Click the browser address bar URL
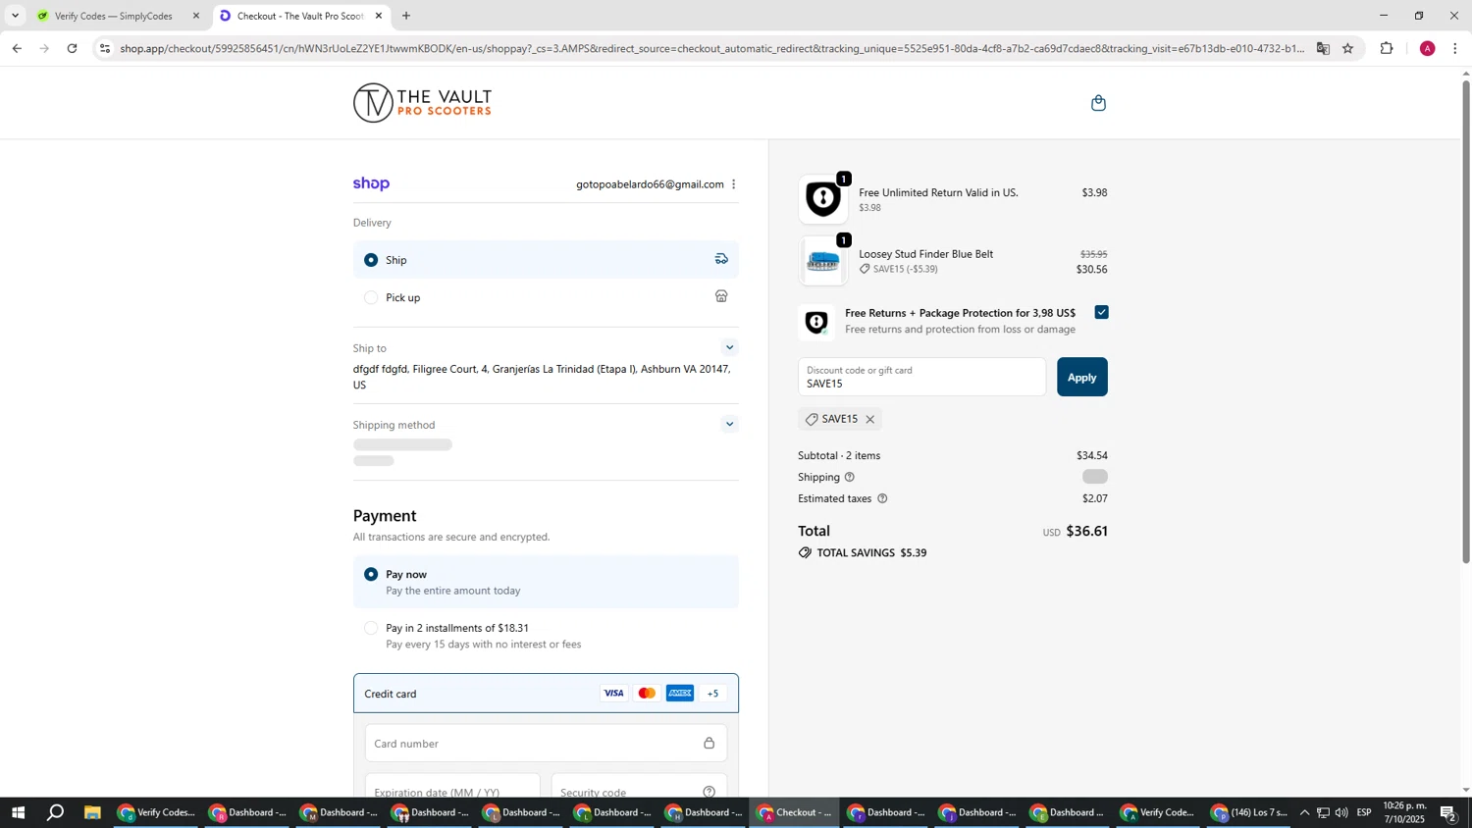The width and height of the screenshot is (1472, 828). point(711,48)
